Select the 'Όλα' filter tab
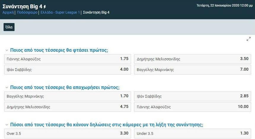The image size is (255, 139). [9, 27]
